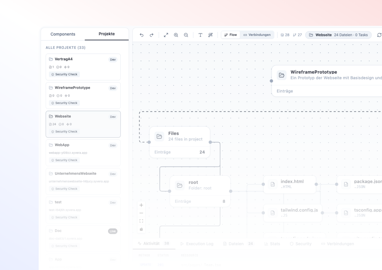Click the root node right connector handle
This screenshot has width=382, height=270.
tap(231, 191)
